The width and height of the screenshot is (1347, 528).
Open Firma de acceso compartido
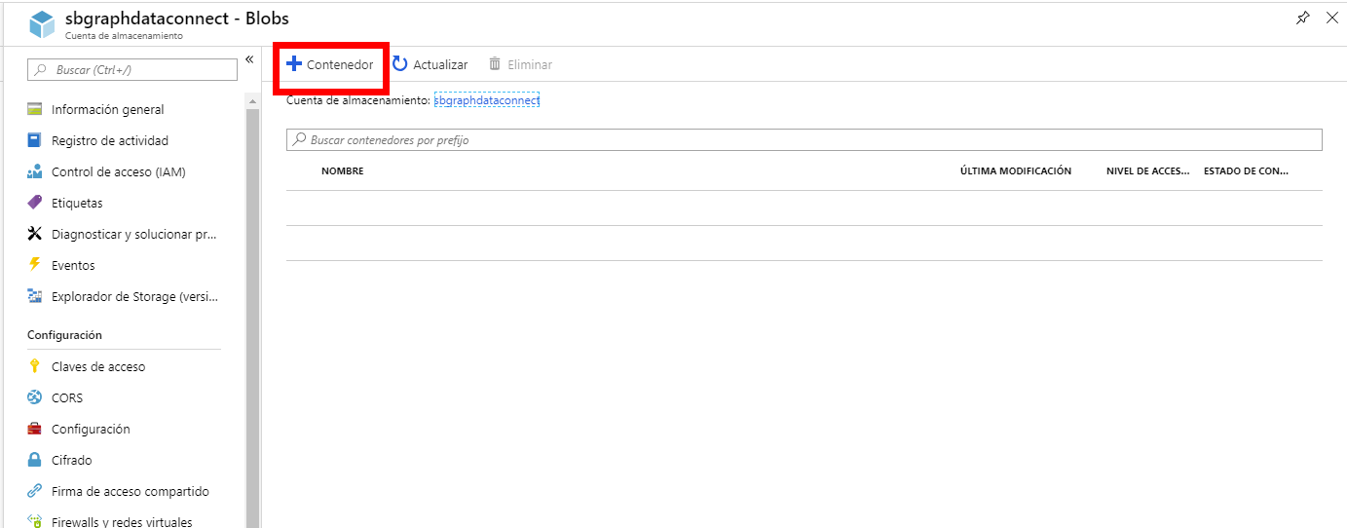(x=130, y=491)
